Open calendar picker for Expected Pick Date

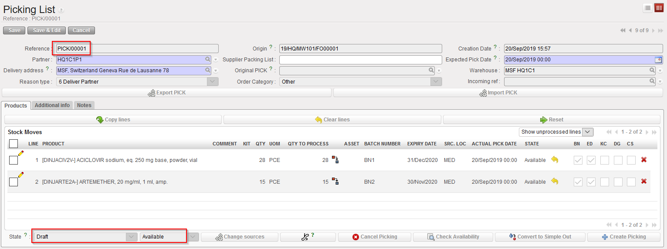pyautogui.click(x=658, y=60)
